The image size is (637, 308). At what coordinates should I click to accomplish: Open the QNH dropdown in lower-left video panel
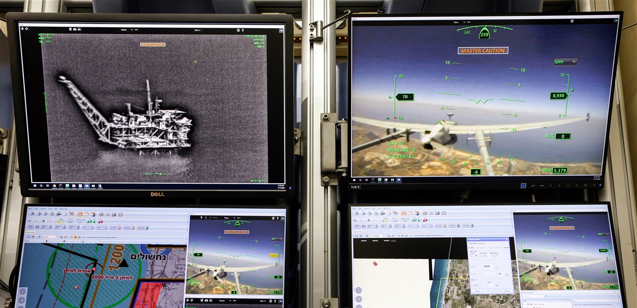(x=277, y=239)
